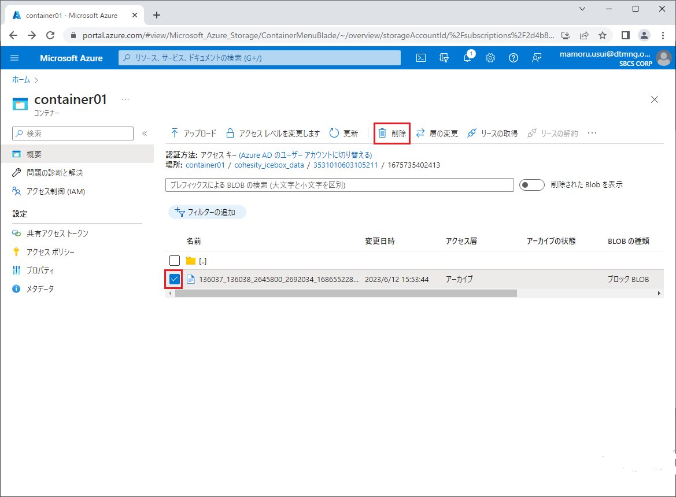
Task: Open the notifications bell
Action: (x=467, y=58)
